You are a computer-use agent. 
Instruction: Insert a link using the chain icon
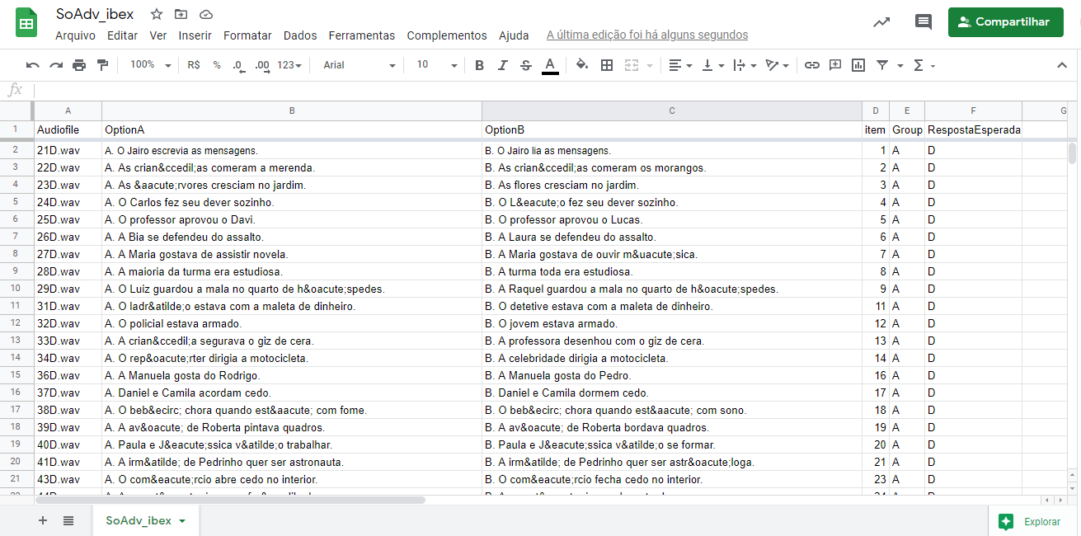click(812, 65)
